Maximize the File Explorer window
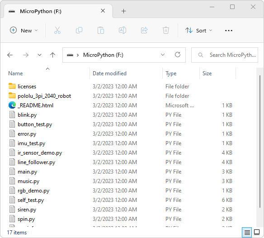Screen dimensions: 264x238 232,7
